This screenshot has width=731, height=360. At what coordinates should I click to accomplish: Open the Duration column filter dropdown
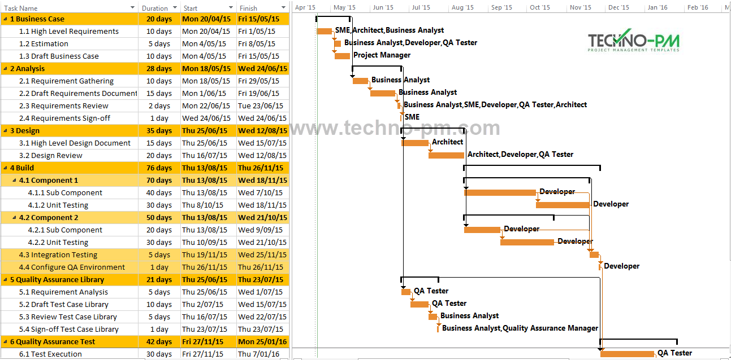coord(174,8)
